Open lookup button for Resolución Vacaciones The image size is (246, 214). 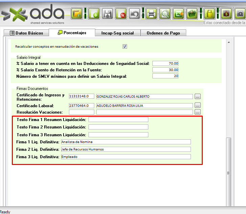tap(198, 112)
